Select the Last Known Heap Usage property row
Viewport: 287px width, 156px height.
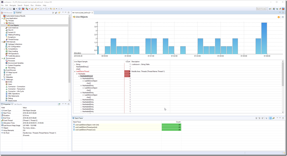(36, 126)
